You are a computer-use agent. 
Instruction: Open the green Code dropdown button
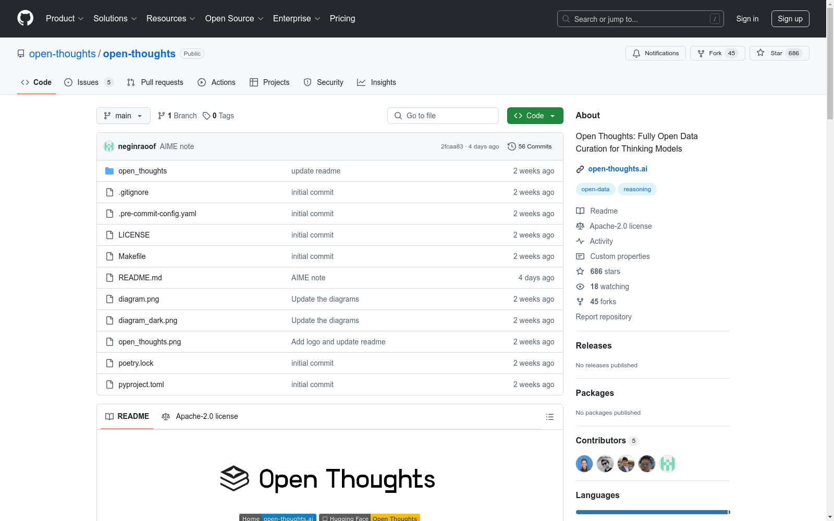535,116
